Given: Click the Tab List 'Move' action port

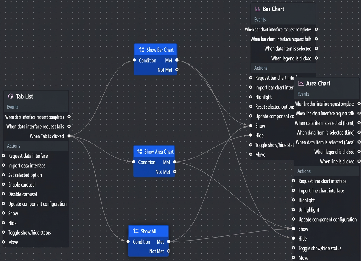Looking at the screenshot, I should (x=4, y=242).
